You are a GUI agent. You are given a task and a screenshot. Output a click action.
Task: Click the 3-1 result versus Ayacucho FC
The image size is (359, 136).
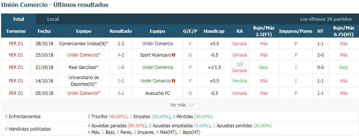pyautogui.click(x=121, y=93)
